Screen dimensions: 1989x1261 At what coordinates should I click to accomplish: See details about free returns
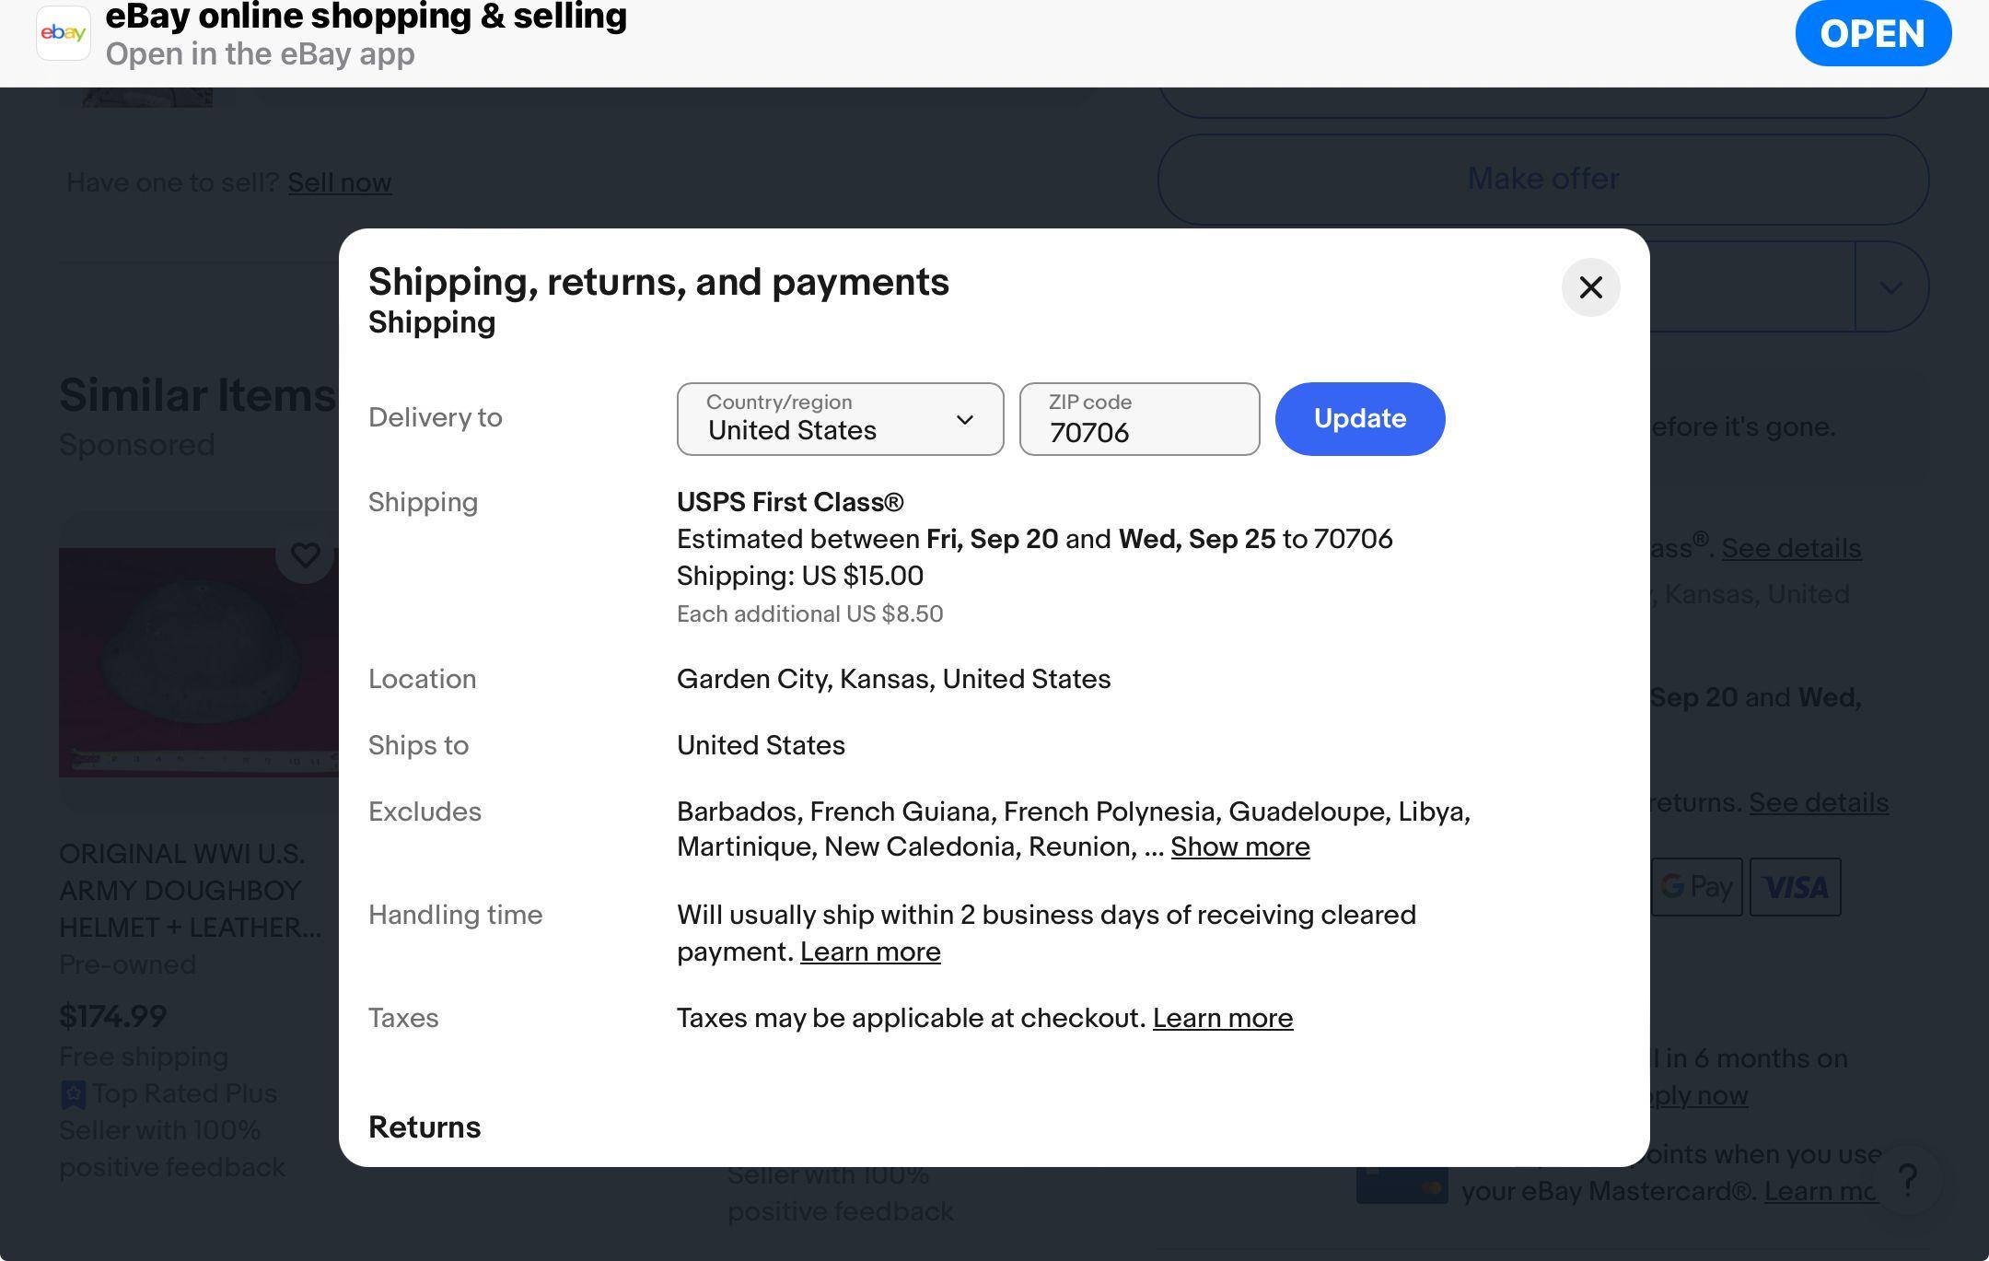1818,802
